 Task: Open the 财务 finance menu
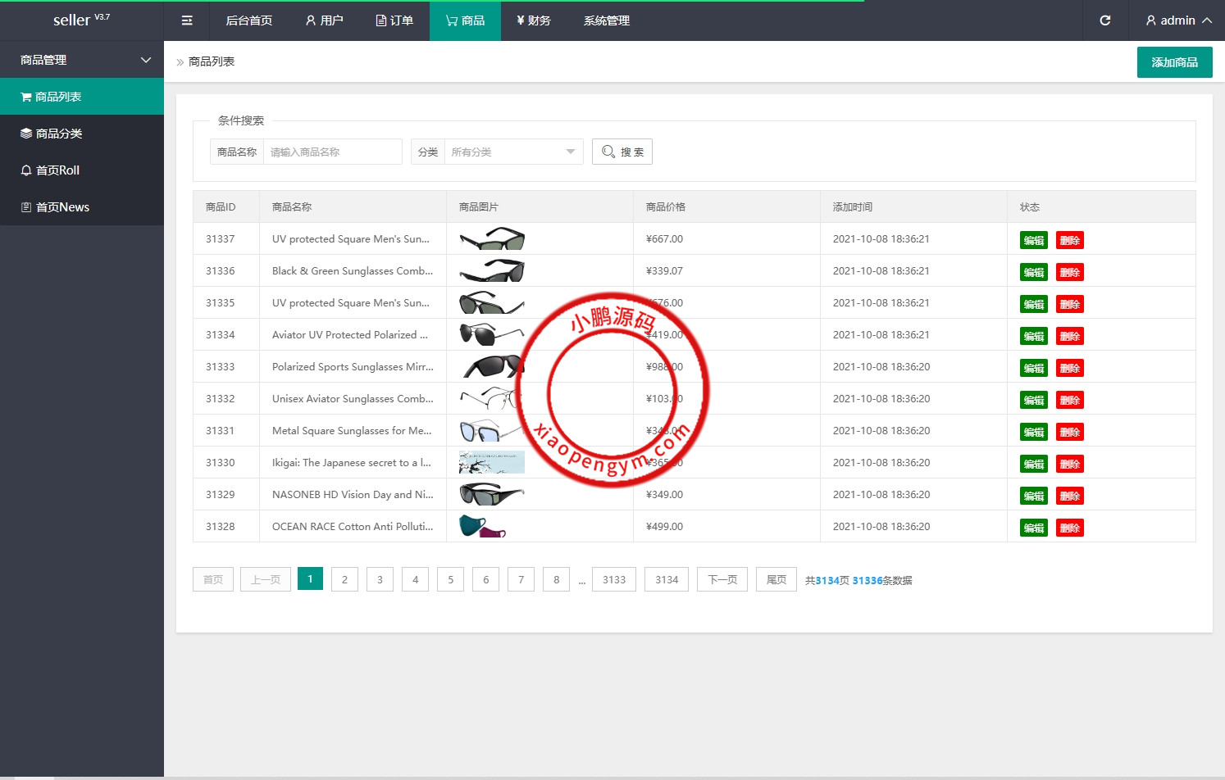click(x=534, y=20)
